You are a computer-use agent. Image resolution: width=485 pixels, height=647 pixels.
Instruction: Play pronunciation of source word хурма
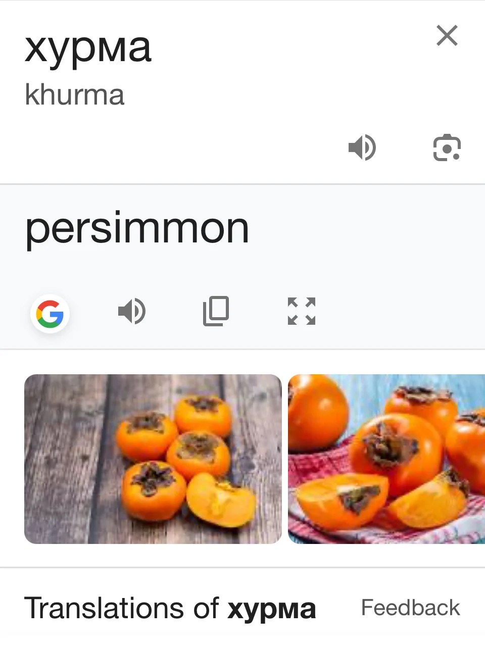click(362, 147)
